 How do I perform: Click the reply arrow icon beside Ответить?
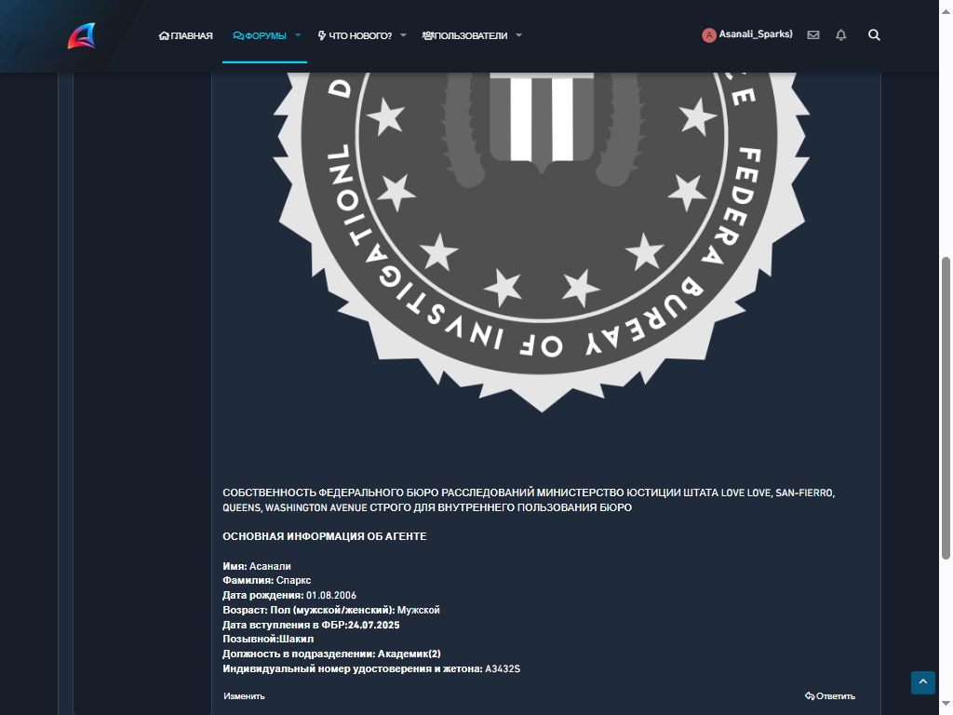[x=810, y=696]
